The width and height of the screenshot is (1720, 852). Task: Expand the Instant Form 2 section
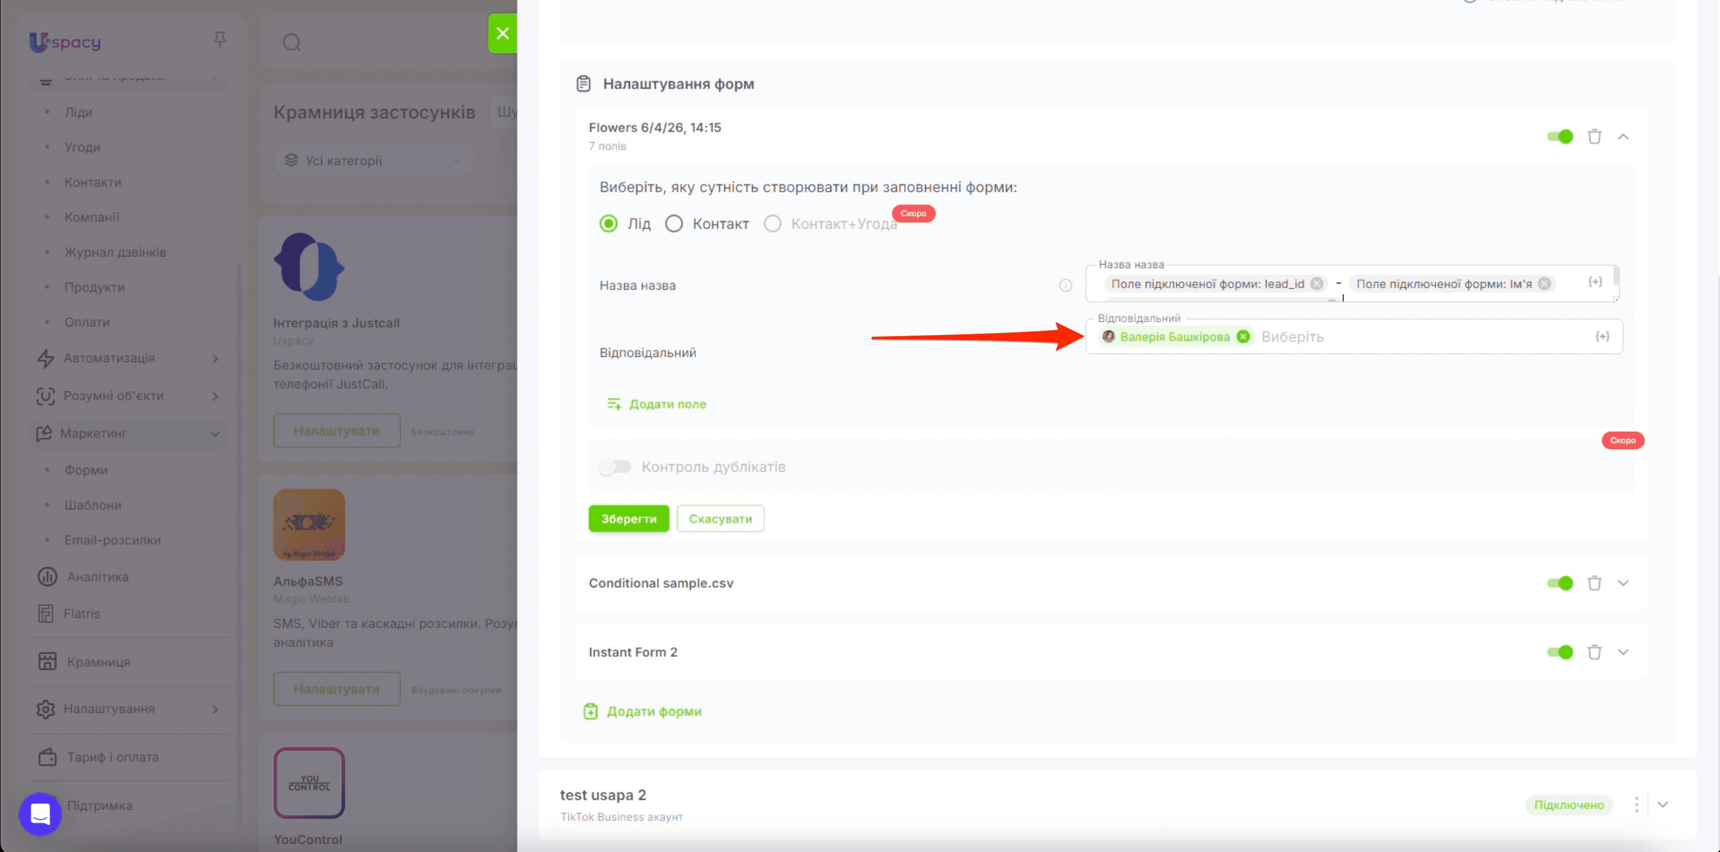coord(1623,652)
